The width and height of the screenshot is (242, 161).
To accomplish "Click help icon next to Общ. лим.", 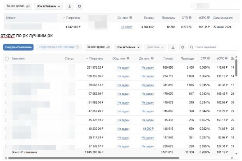I will [128, 58].
